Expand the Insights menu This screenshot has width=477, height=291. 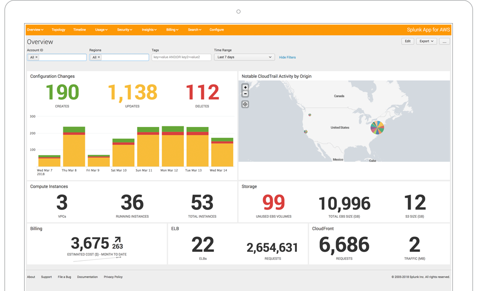tap(149, 30)
